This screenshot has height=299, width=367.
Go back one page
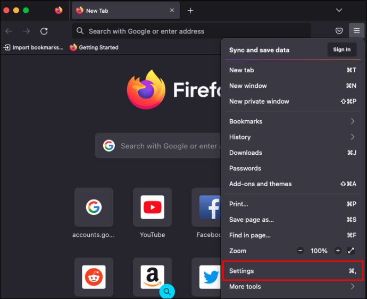click(9, 31)
